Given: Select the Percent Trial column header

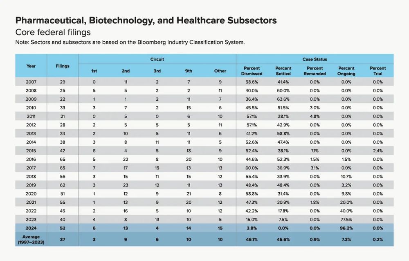Looking at the screenshot, I should tap(378, 71).
